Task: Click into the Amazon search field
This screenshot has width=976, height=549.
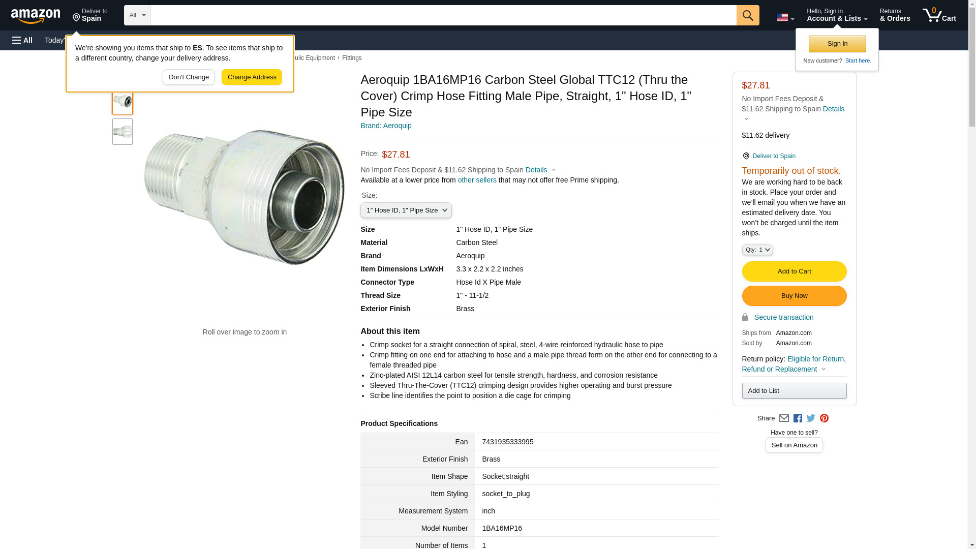Action: click(x=443, y=15)
